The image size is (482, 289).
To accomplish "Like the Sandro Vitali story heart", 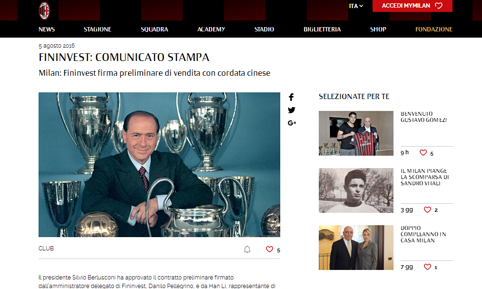I will (x=427, y=209).
